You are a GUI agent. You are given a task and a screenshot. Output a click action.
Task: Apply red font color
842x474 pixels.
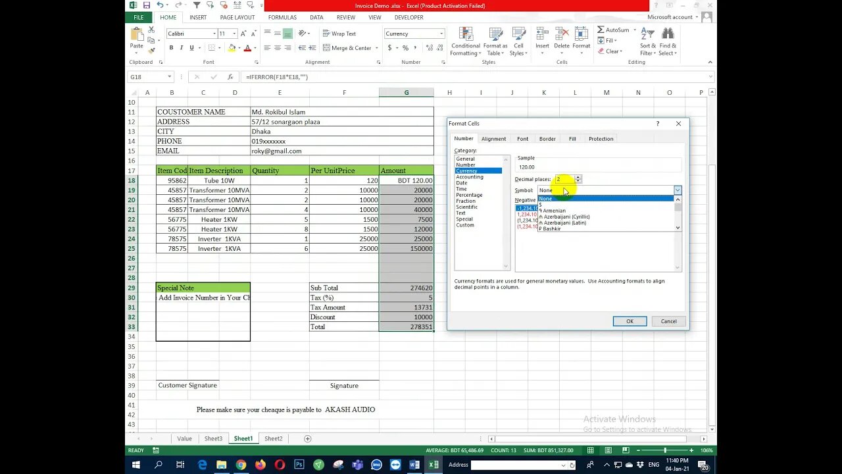pos(247,48)
